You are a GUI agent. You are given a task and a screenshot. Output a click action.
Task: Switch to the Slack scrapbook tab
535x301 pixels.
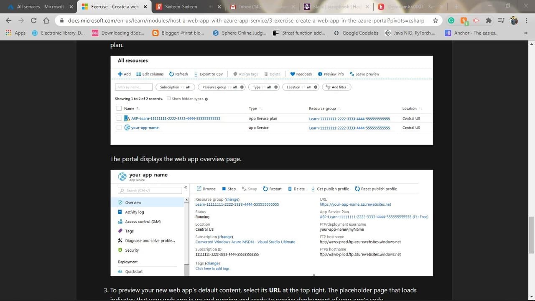click(x=336, y=7)
